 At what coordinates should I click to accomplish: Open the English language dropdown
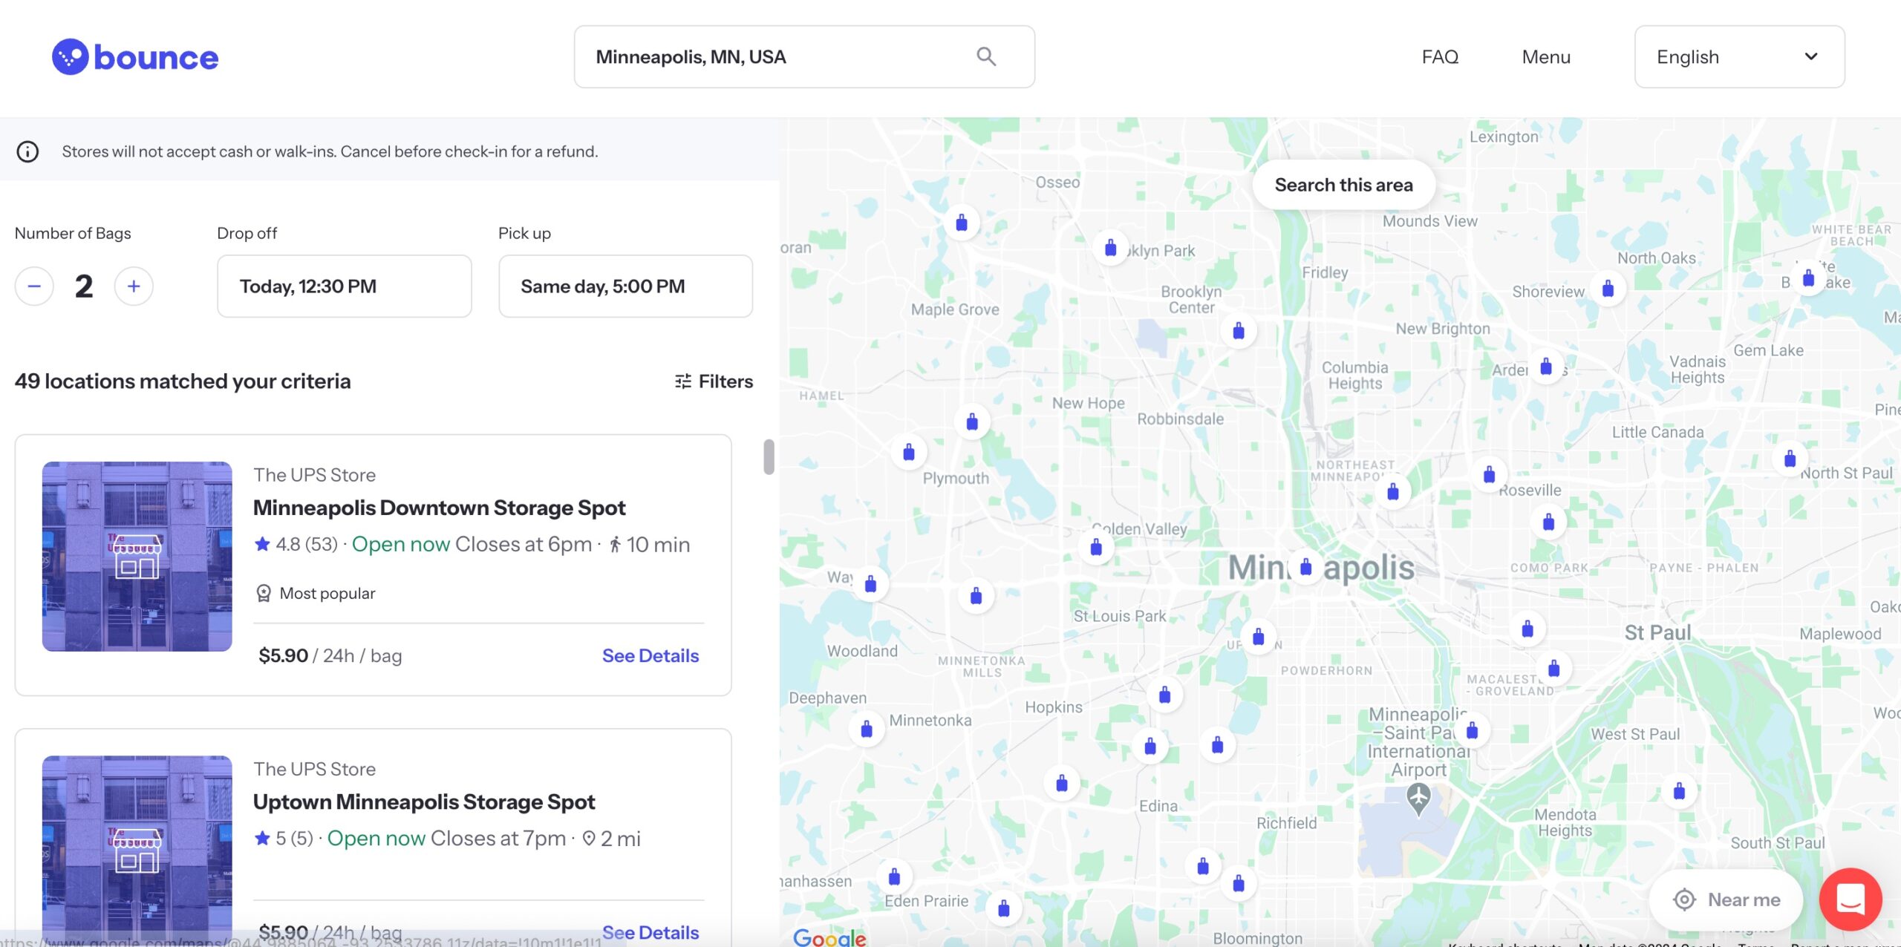[1739, 56]
